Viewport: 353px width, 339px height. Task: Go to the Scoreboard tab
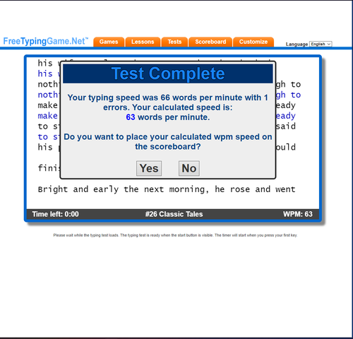(210, 42)
